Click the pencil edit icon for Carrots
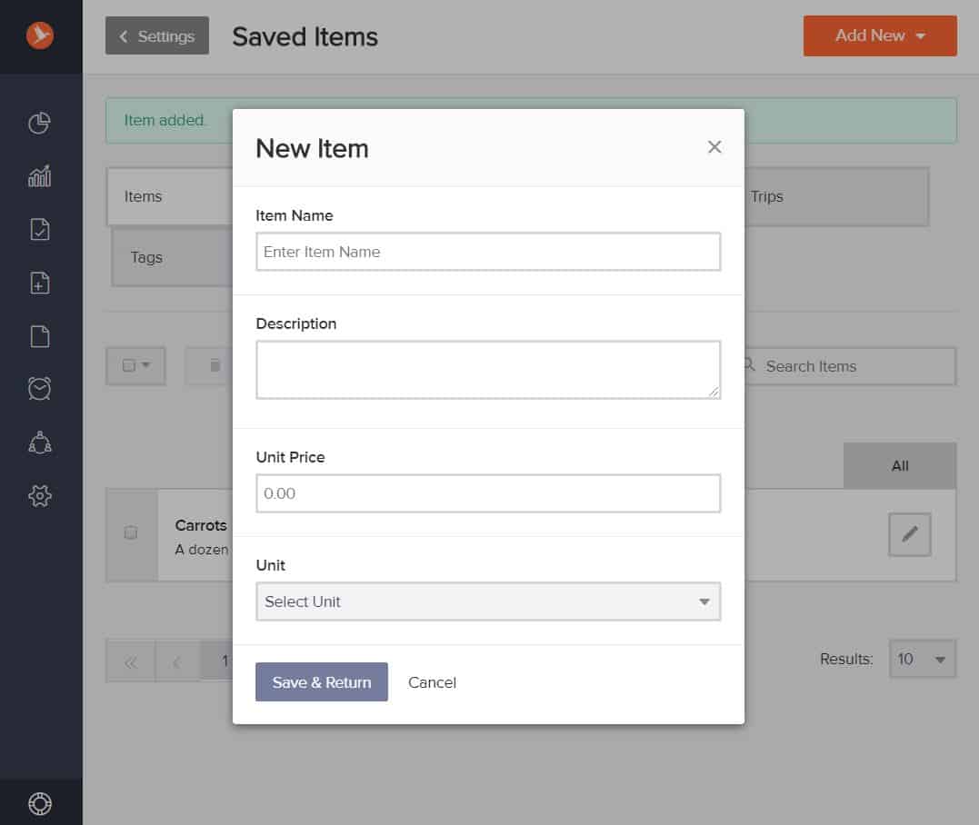Image resolution: width=979 pixels, height=825 pixels. coord(910,534)
